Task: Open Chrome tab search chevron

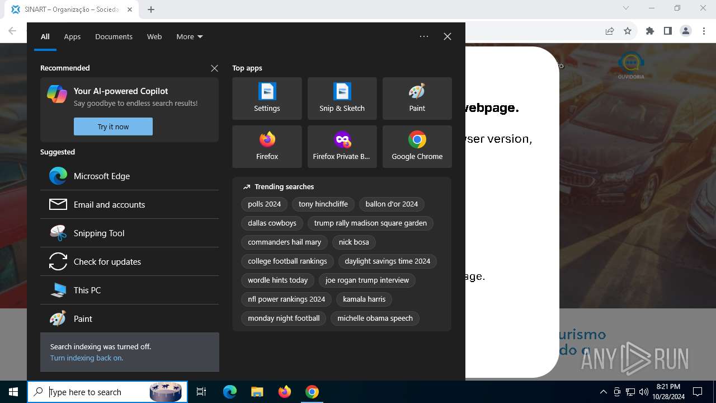Action: point(626,8)
